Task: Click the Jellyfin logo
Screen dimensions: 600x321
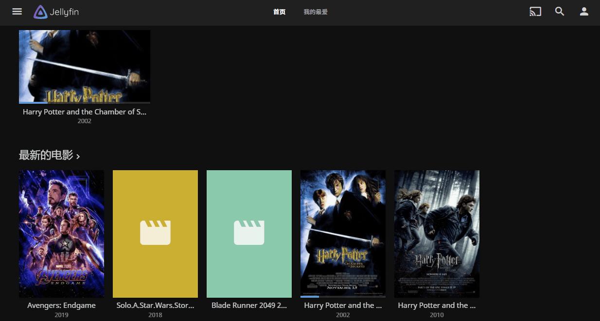Action: (x=56, y=12)
